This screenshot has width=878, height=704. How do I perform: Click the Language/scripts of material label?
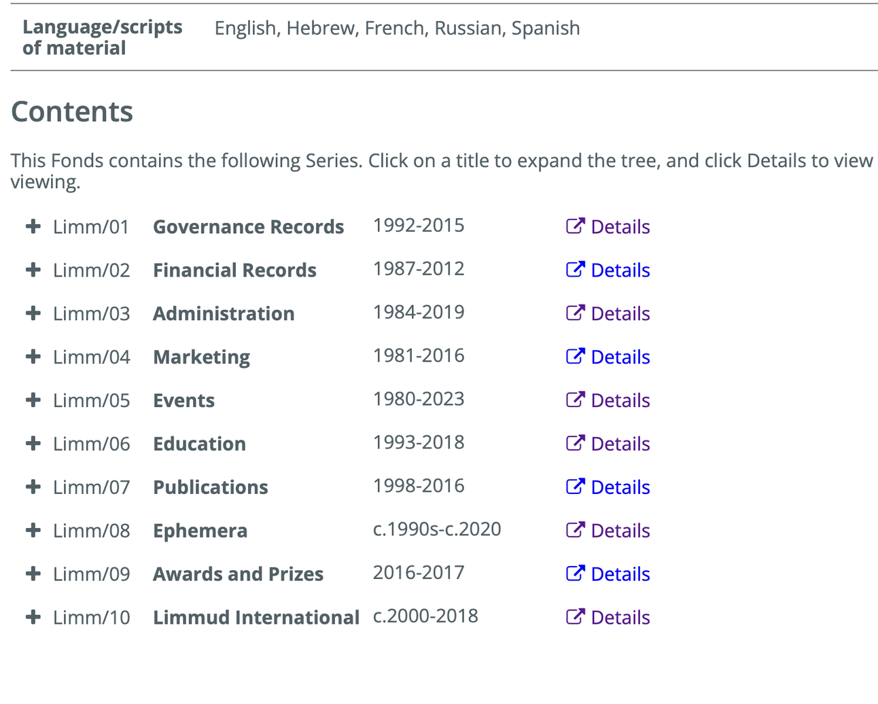(103, 37)
